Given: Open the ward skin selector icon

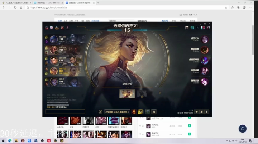Looking at the screenshot, I should click(x=148, y=112).
